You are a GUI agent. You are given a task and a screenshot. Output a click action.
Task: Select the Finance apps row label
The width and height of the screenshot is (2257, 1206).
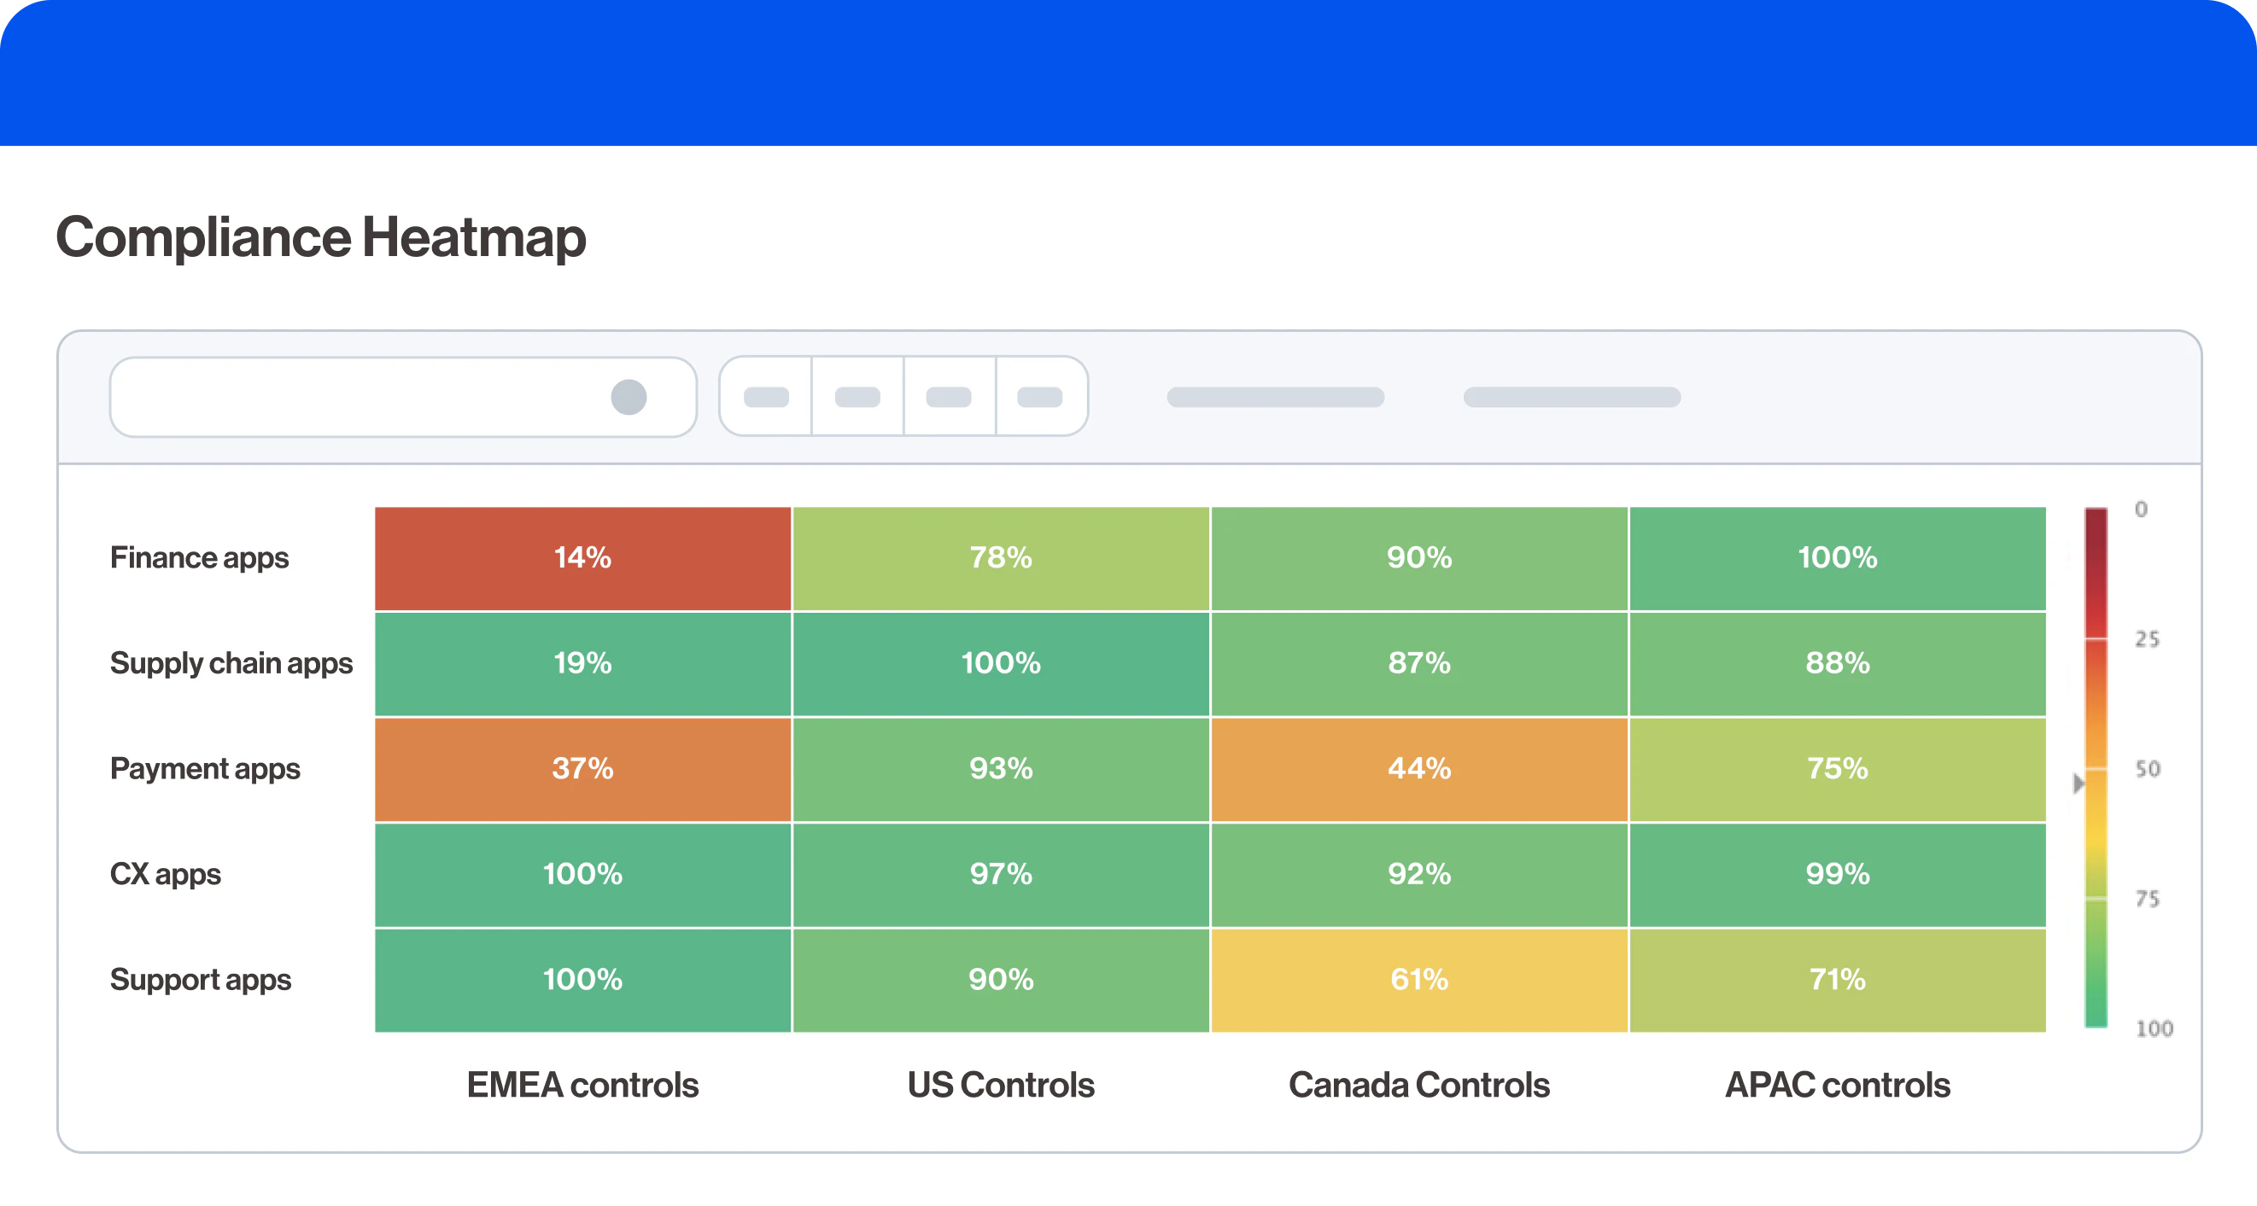pos(199,558)
